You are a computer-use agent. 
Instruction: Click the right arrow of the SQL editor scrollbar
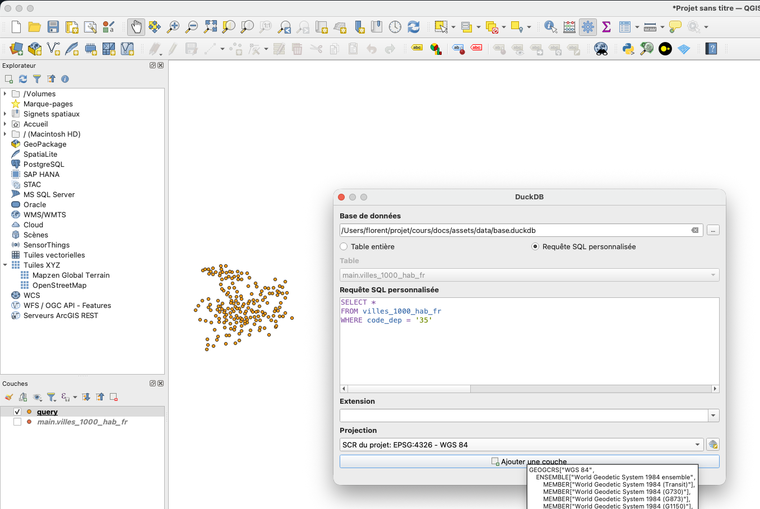click(x=715, y=389)
